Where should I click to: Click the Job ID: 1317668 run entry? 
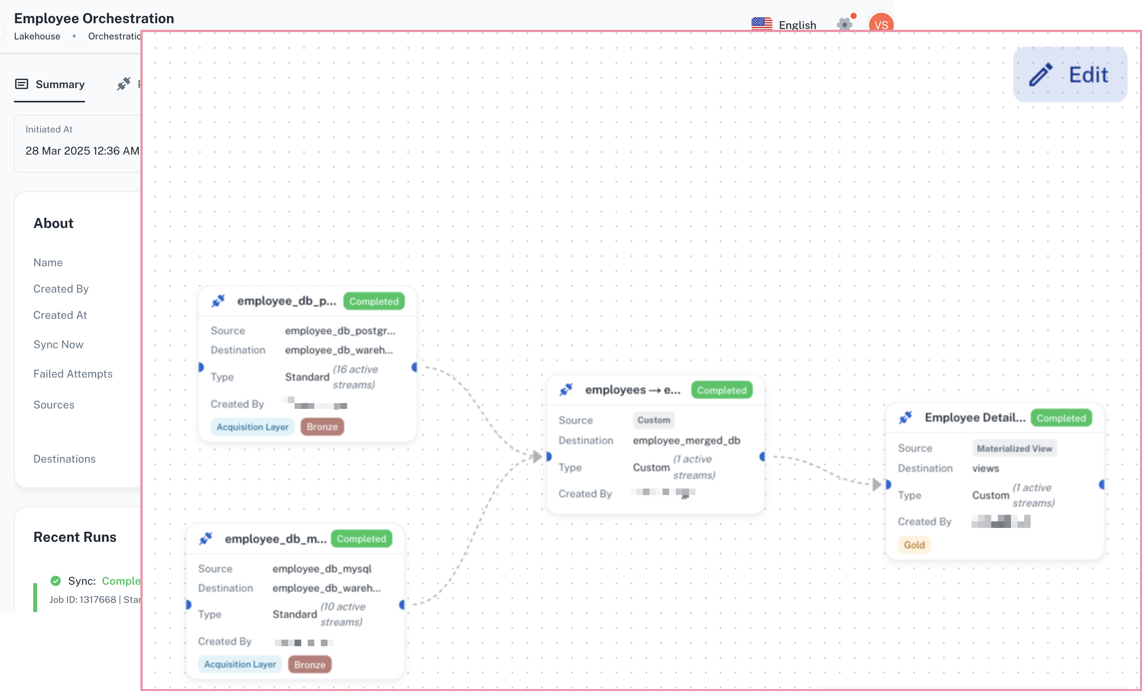[95, 599]
